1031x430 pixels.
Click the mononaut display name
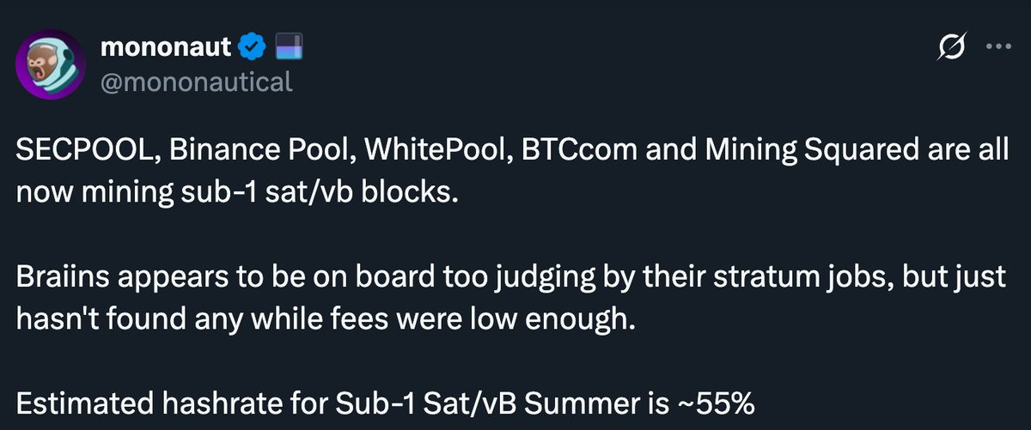click(x=168, y=48)
